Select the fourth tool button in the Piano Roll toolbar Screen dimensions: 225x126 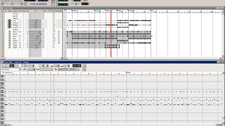[x=16, y=66]
